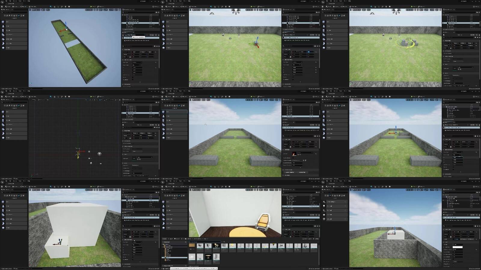Open the Help menu in the courtyard editor with gizmo
Viewport: 481px width, 270px height.
(350, 91)
